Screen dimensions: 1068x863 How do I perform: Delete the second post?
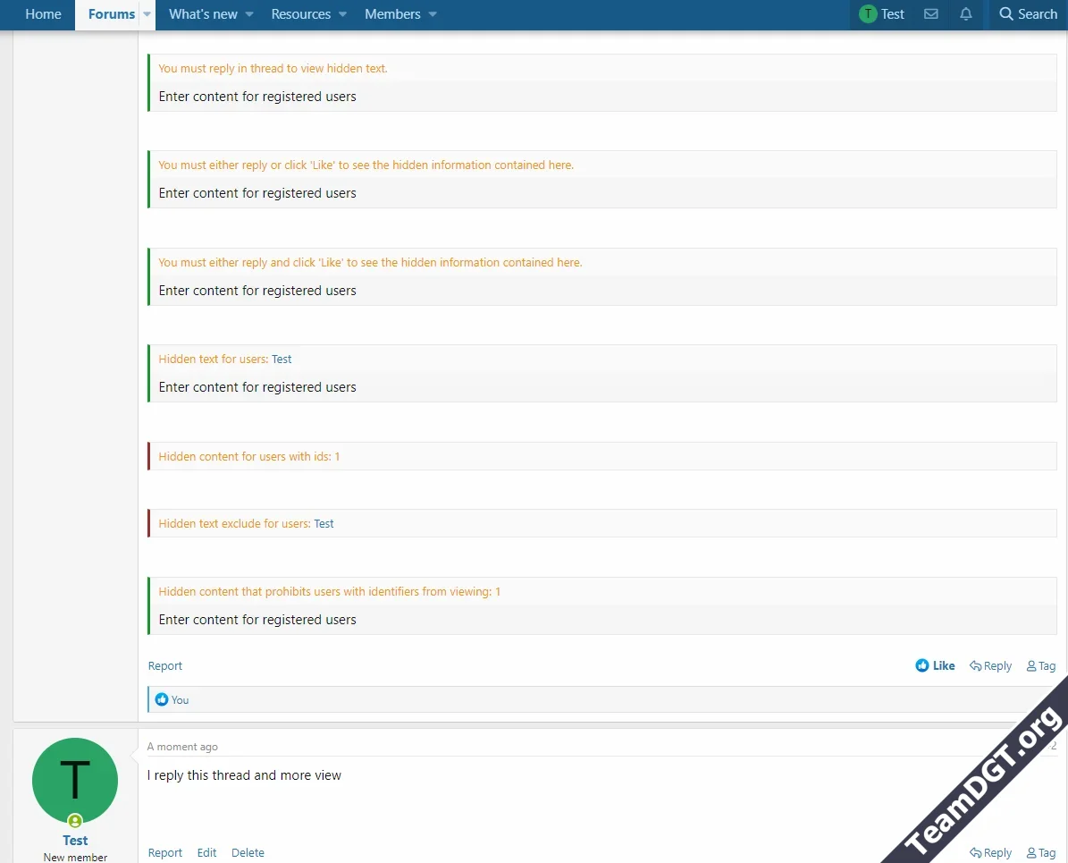pos(248,852)
